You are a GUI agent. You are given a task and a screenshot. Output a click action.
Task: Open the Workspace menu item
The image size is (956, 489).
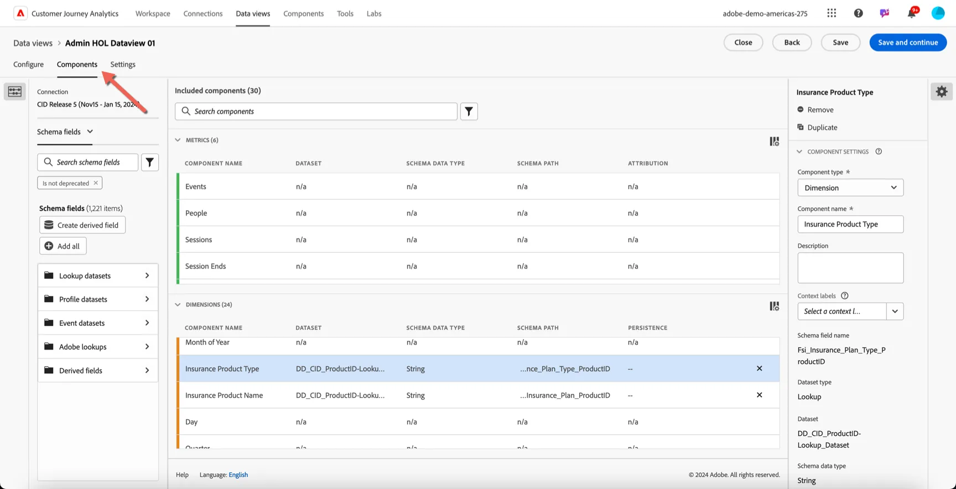[153, 13]
